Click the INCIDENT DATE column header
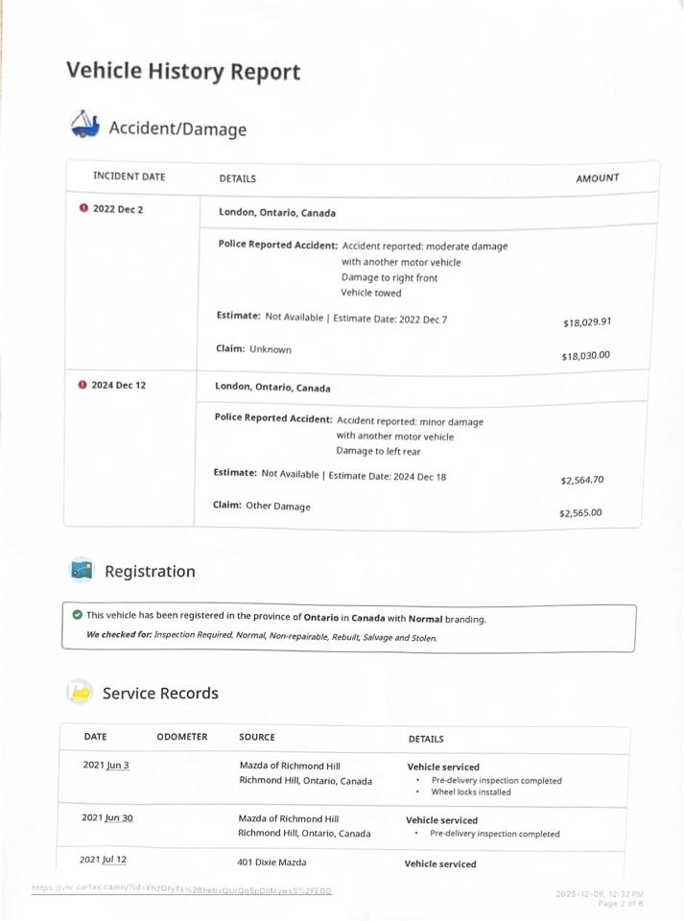 (x=129, y=177)
